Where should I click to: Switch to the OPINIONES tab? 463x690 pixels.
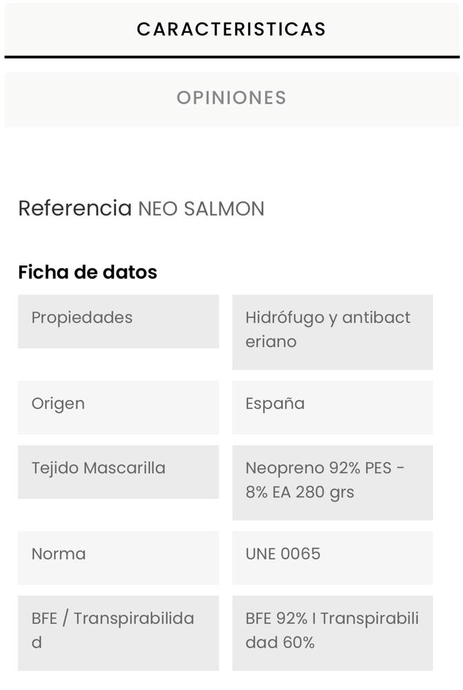(x=232, y=98)
